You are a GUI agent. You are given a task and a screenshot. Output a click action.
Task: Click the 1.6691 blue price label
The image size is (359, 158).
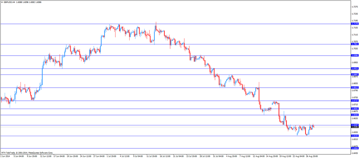354,109
